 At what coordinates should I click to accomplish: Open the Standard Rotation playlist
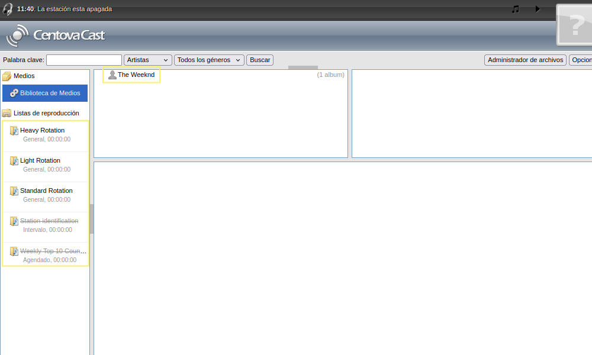point(46,191)
